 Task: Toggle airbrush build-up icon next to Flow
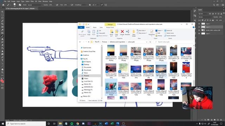pos(72,5)
